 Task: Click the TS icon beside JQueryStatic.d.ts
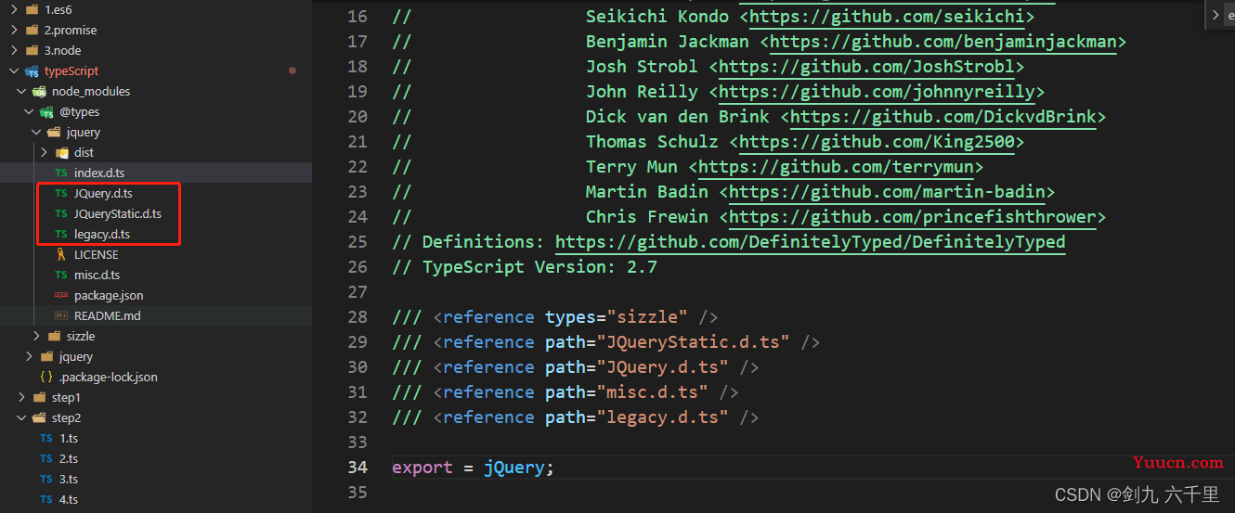point(61,213)
